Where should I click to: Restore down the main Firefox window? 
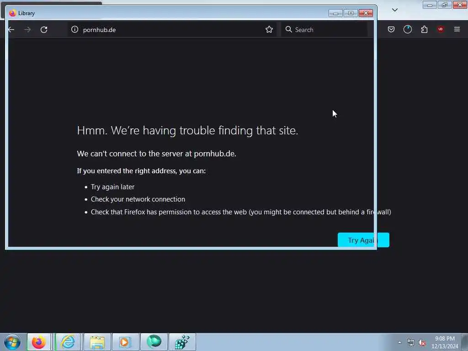pyautogui.click(x=444, y=5)
